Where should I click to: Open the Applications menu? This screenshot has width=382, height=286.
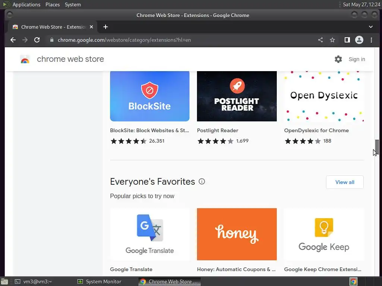(x=26, y=4)
